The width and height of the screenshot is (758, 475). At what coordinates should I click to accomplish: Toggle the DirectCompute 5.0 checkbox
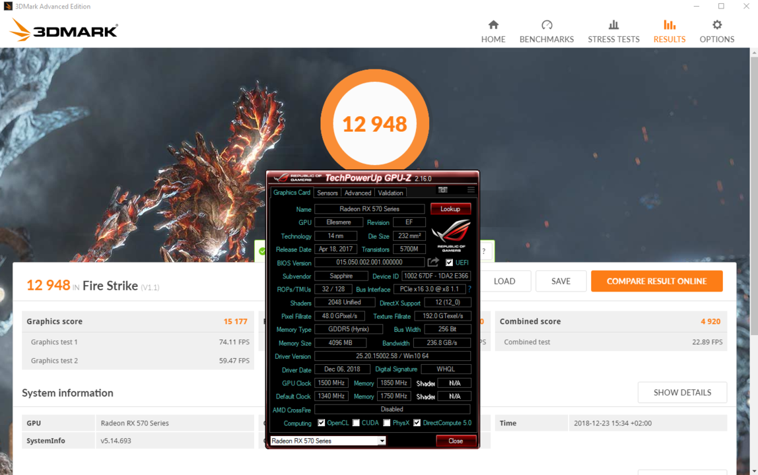[x=417, y=423]
